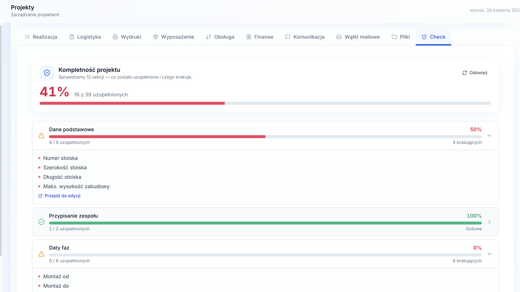Screen dimensions: 520x292
Task: Click the Daty faz section title
Action: pos(59,248)
